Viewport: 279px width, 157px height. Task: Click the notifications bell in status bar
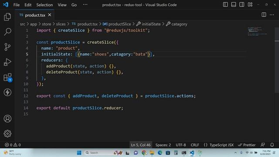272,145
